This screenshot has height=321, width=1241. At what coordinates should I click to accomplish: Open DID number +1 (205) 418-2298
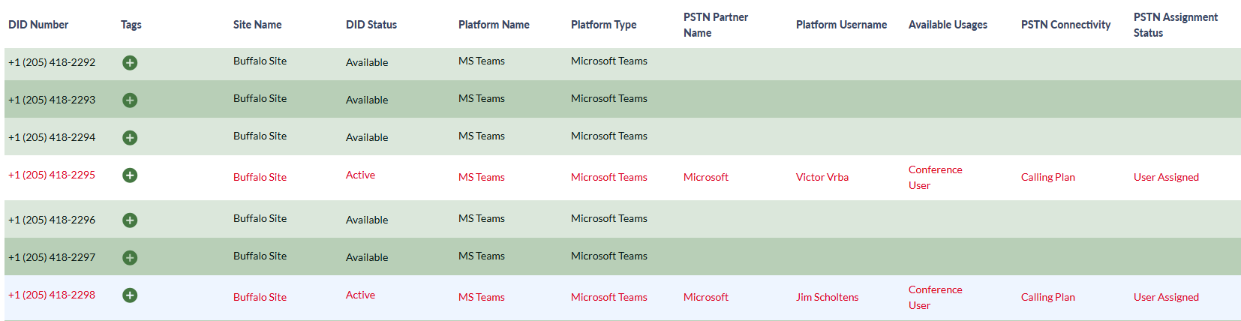(52, 295)
